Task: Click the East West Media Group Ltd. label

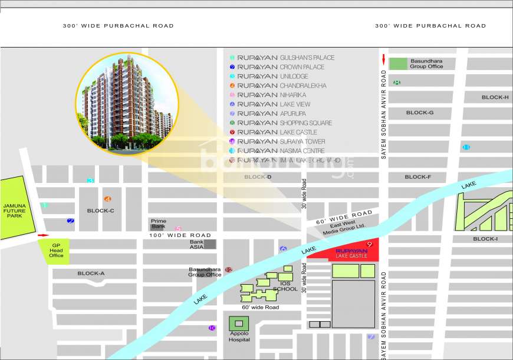Action: coord(343,228)
